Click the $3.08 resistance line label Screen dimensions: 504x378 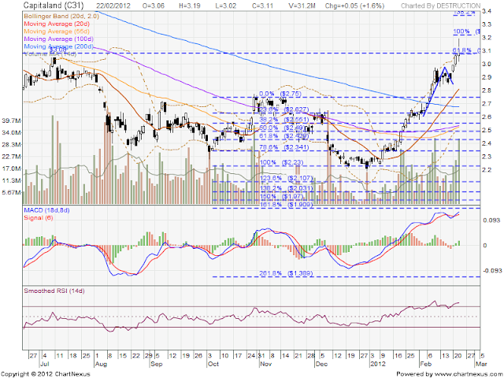[59, 50]
